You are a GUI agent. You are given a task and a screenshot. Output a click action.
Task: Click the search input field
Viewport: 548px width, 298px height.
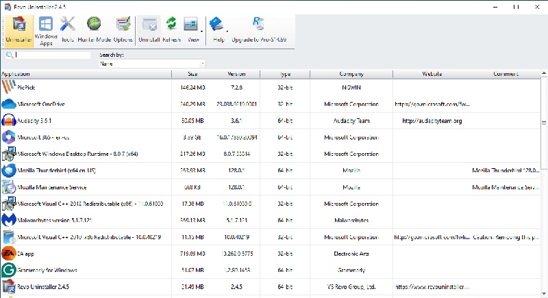(x=53, y=55)
